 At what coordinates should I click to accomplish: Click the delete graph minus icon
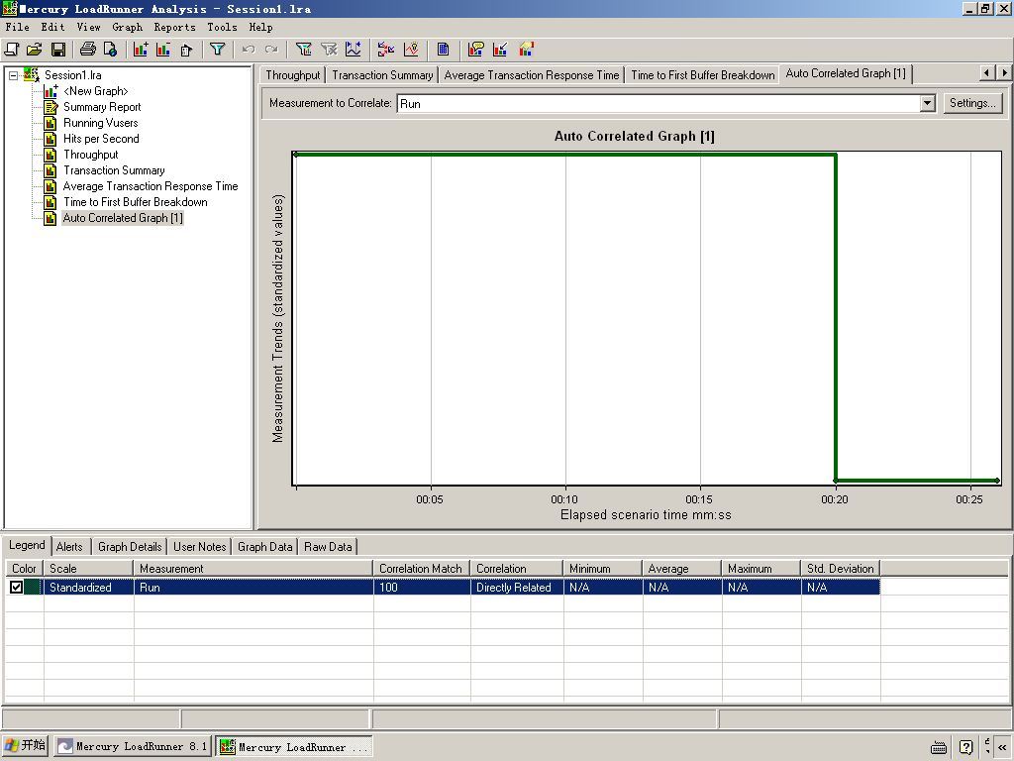click(x=163, y=50)
